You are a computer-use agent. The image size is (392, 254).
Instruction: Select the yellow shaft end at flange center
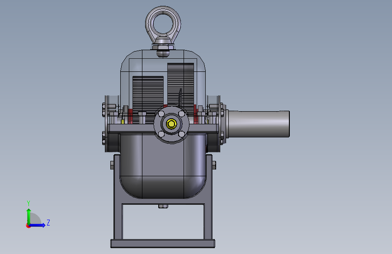coord(171,124)
